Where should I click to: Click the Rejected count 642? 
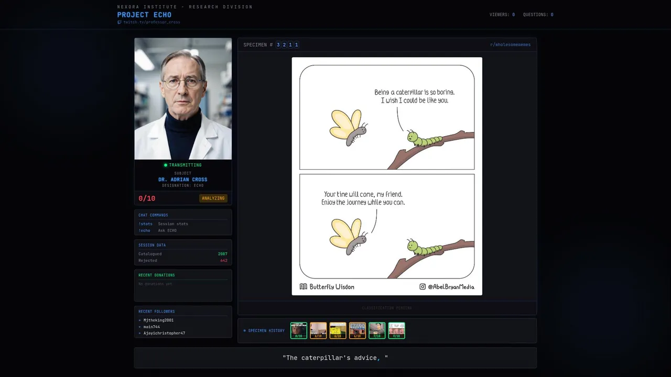click(224, 261)
